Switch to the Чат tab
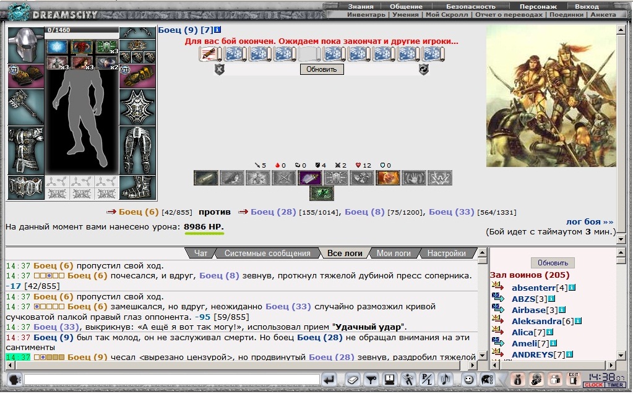Screen dimensions: 633x394 pyautogui.click(x=200, y=253)
